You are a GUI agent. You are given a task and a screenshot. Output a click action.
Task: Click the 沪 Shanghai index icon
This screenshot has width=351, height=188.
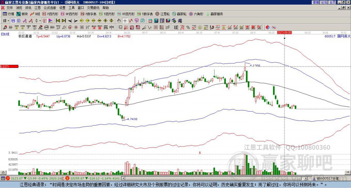[8, 178]
